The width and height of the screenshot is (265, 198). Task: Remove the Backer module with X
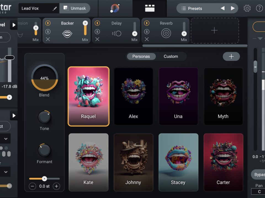click(48, 39)
